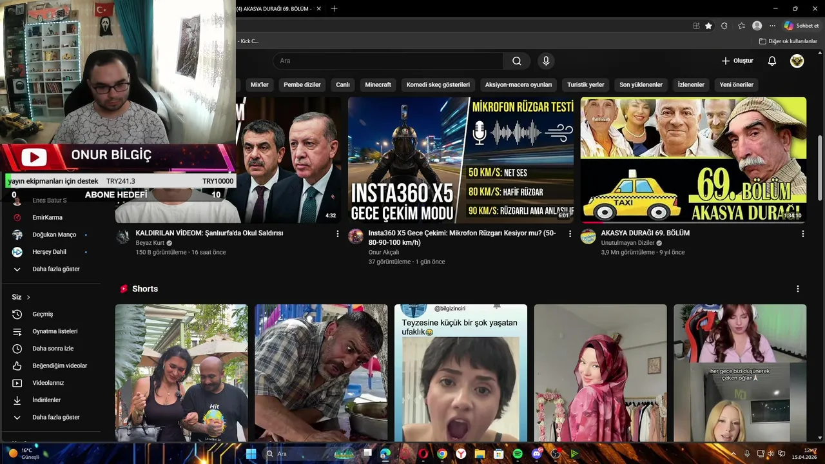Open Daha sonra izle in sidebar

pyautogui.click(x=52, y=349)
